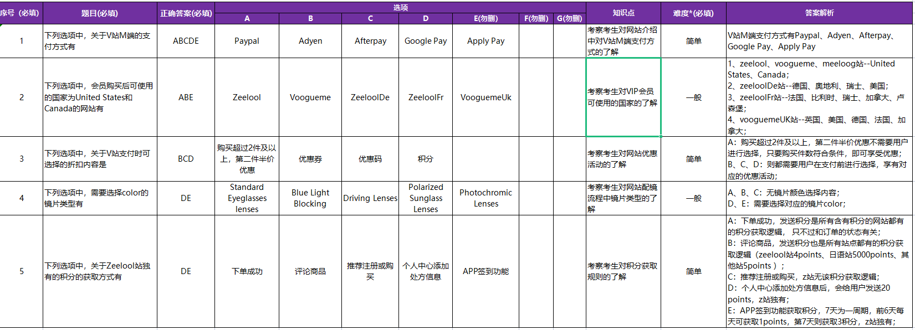Select the Voogueme option cell
The height and width of the screenshot is (330, 915).
(310, 97)
